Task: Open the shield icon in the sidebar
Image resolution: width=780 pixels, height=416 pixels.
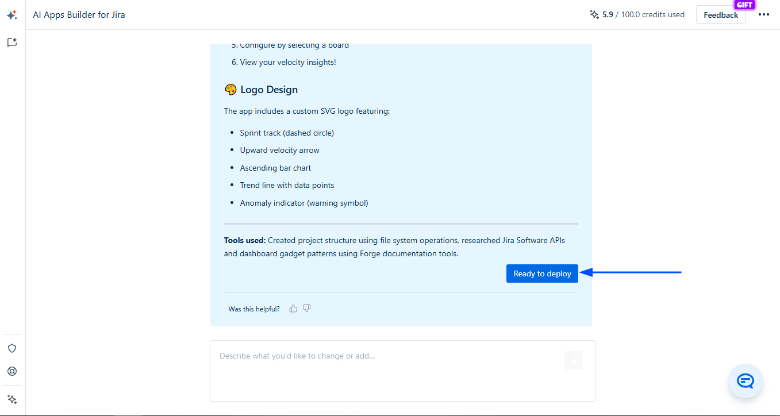Action: point(12,348)
